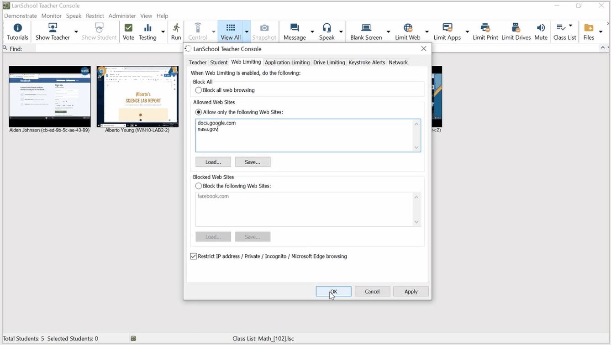The height and width of the screenshot is (345, 611).
Task: Close the preferences dialog
Action: [424, 48]
